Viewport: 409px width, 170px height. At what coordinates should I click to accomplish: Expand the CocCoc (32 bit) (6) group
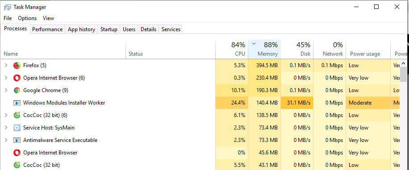click(x=6, y=115)
